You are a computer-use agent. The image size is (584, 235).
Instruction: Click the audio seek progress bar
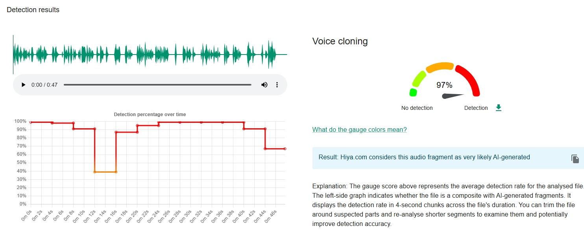tap(157, 85)
